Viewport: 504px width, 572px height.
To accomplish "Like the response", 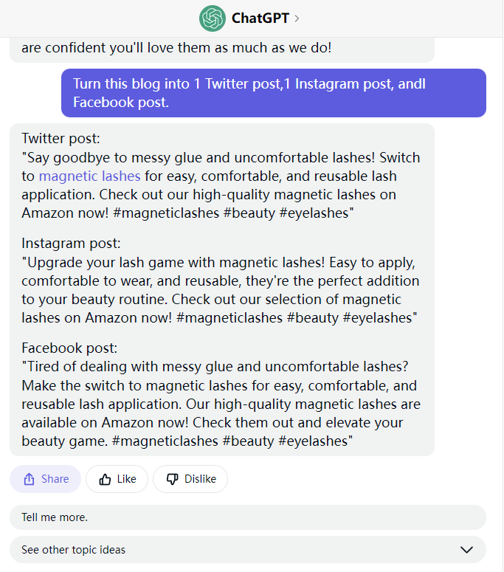I will [117, 479].
